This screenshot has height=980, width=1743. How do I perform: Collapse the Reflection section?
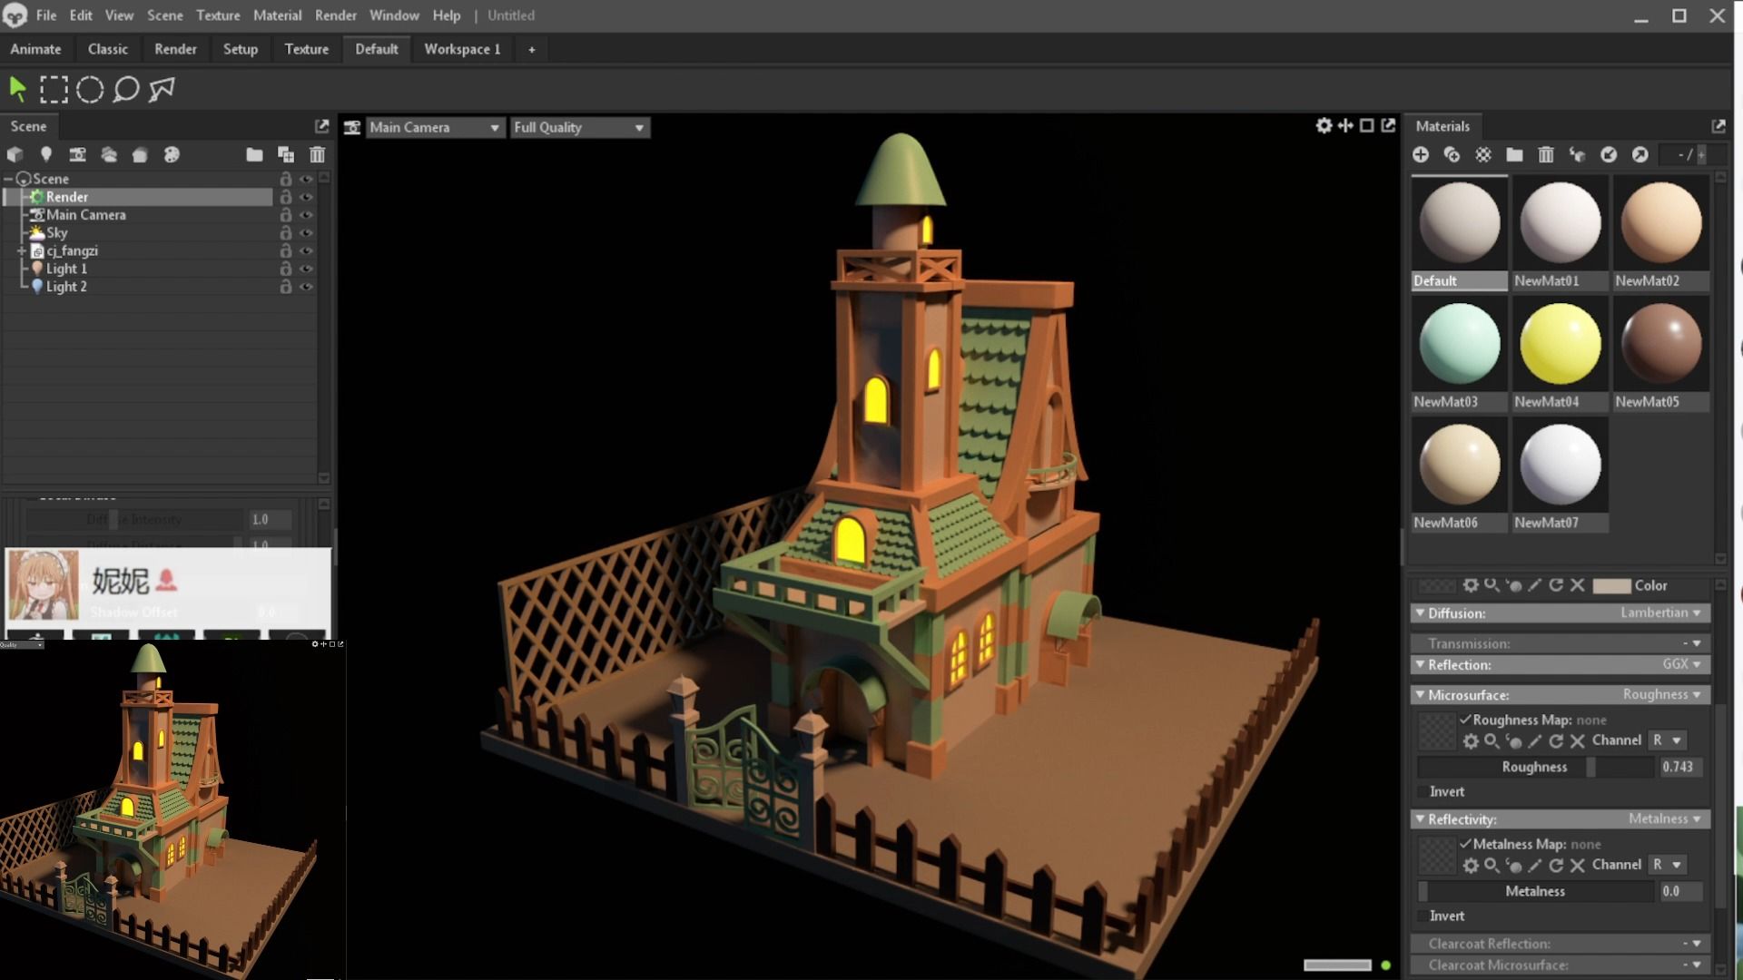1421,665
